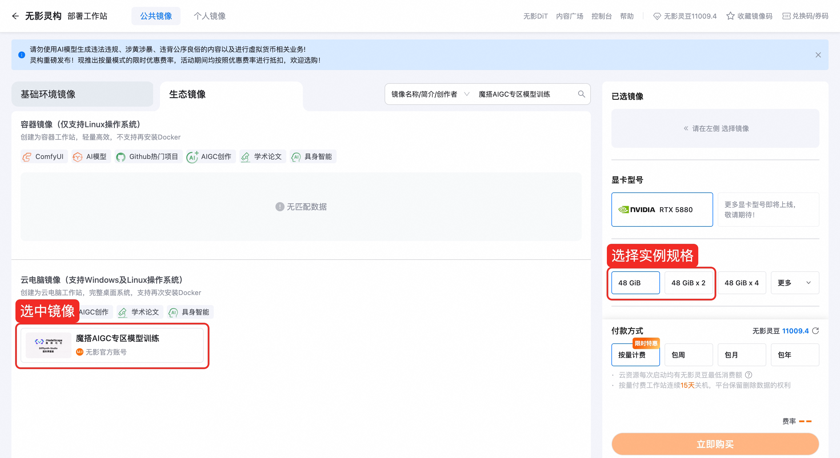Click the 学术论文 icon in container section
This screenshot has height=458, width=840.
point(245,157)
